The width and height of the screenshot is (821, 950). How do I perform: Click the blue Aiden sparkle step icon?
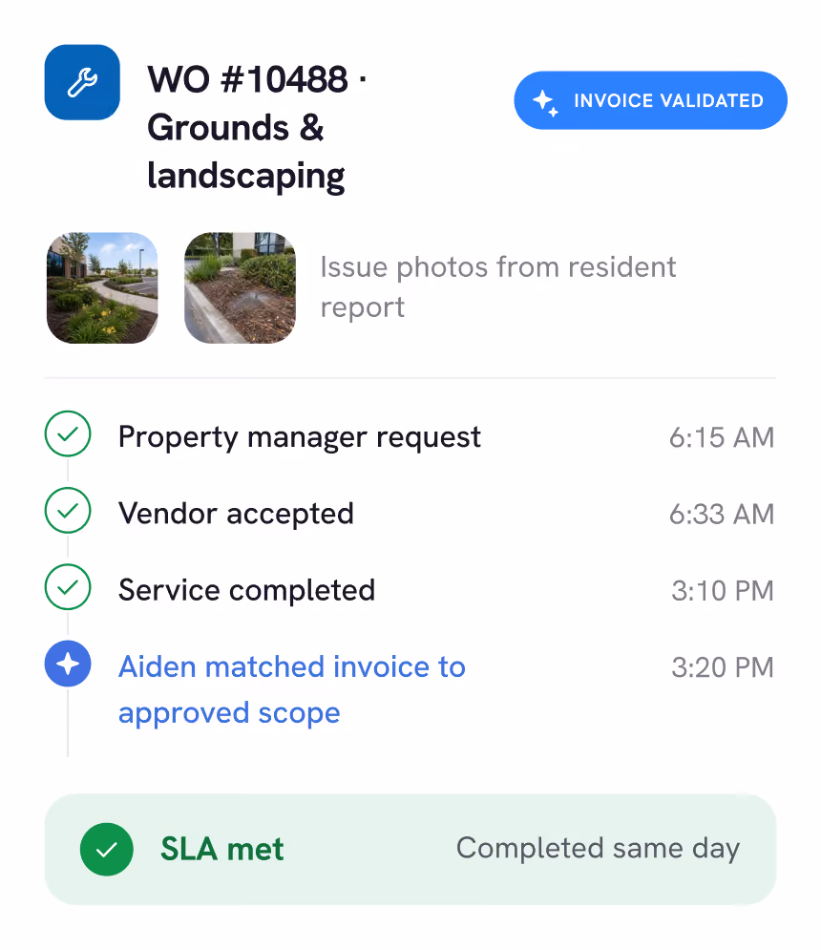[68, 664]
